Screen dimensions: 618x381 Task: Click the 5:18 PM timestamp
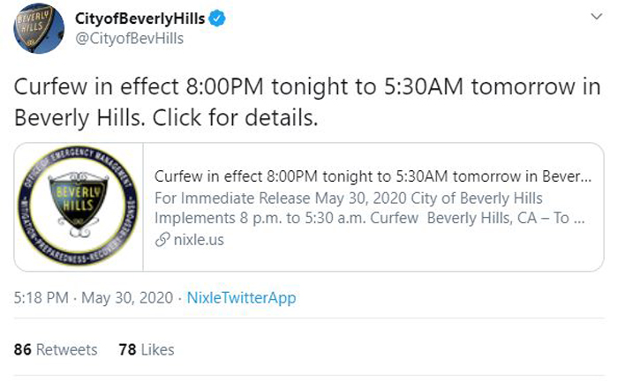point(41,297)
